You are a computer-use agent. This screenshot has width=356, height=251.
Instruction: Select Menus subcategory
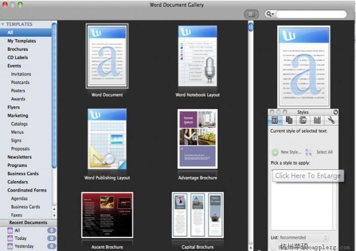[18, 132]
